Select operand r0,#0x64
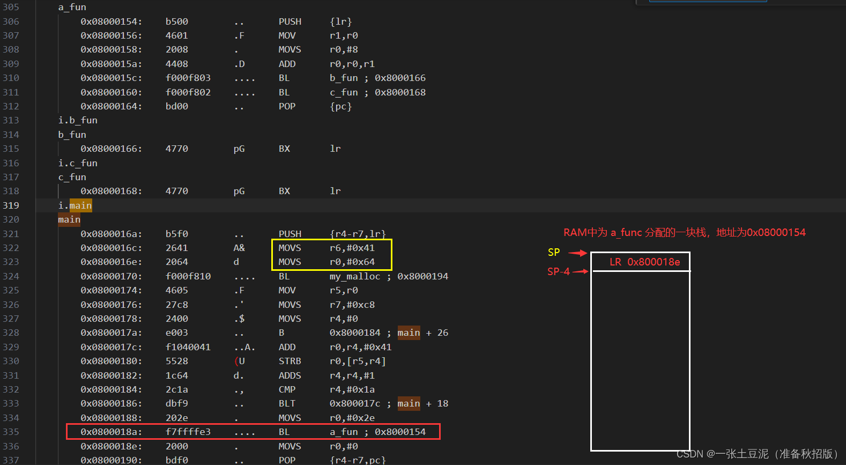The height and width of the screenshot is (465, 846). pyautogui.click(x=352, y=262)
